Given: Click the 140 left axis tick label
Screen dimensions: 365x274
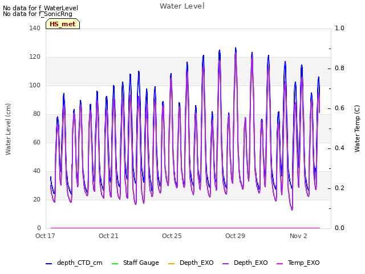Looking at the screenshot, I should (35, 28).
